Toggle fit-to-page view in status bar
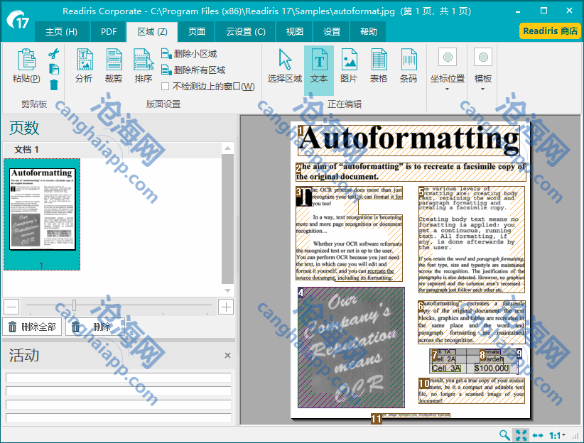 (521, 435)
